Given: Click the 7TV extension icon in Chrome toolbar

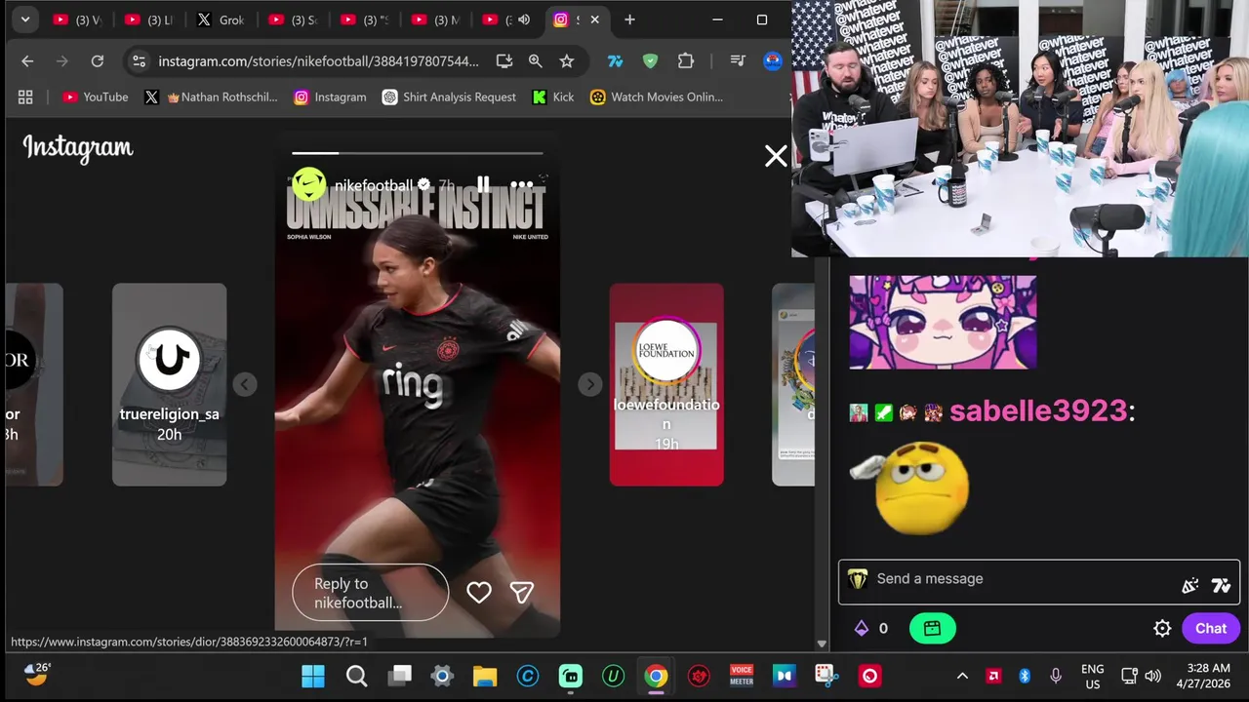Looking at the screenshot, I should (x=615, y=60).
